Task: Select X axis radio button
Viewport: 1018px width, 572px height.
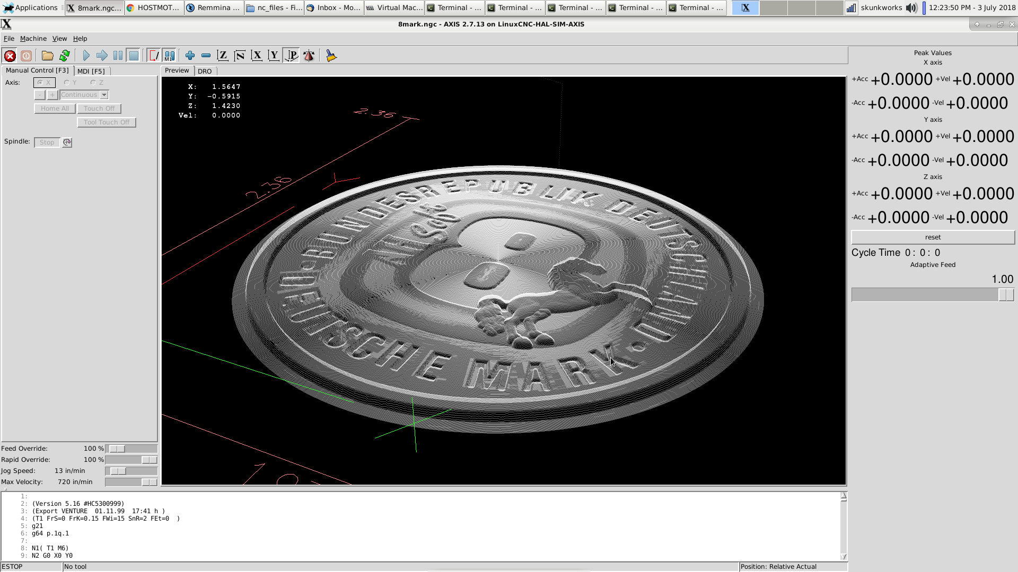Action: click(44, 83)
